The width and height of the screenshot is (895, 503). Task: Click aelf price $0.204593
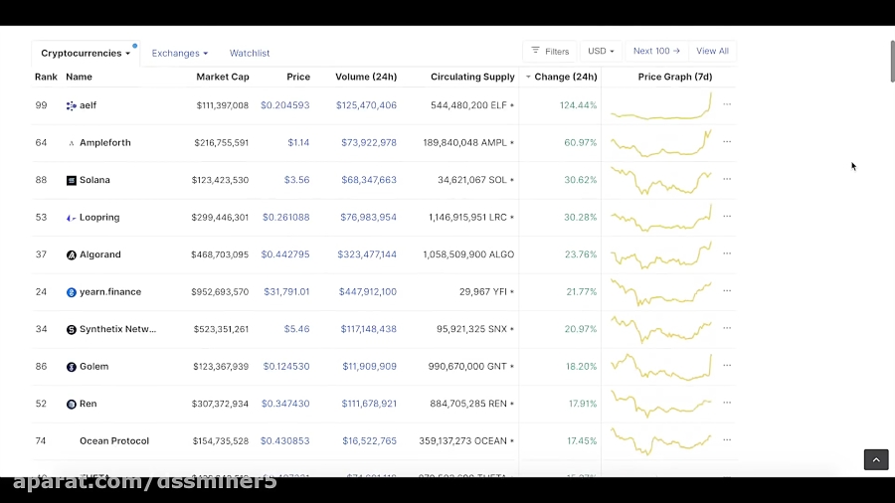click(x=284, y=105)
